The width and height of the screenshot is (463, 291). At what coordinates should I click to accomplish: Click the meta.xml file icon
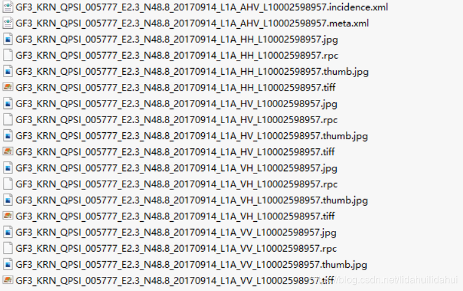[x=8, y=23]
